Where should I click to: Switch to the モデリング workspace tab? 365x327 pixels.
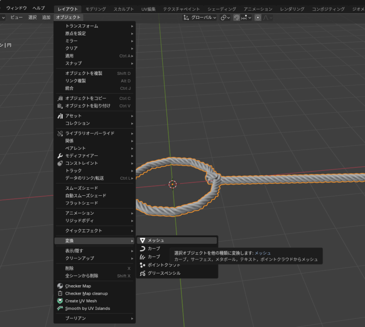95,9
